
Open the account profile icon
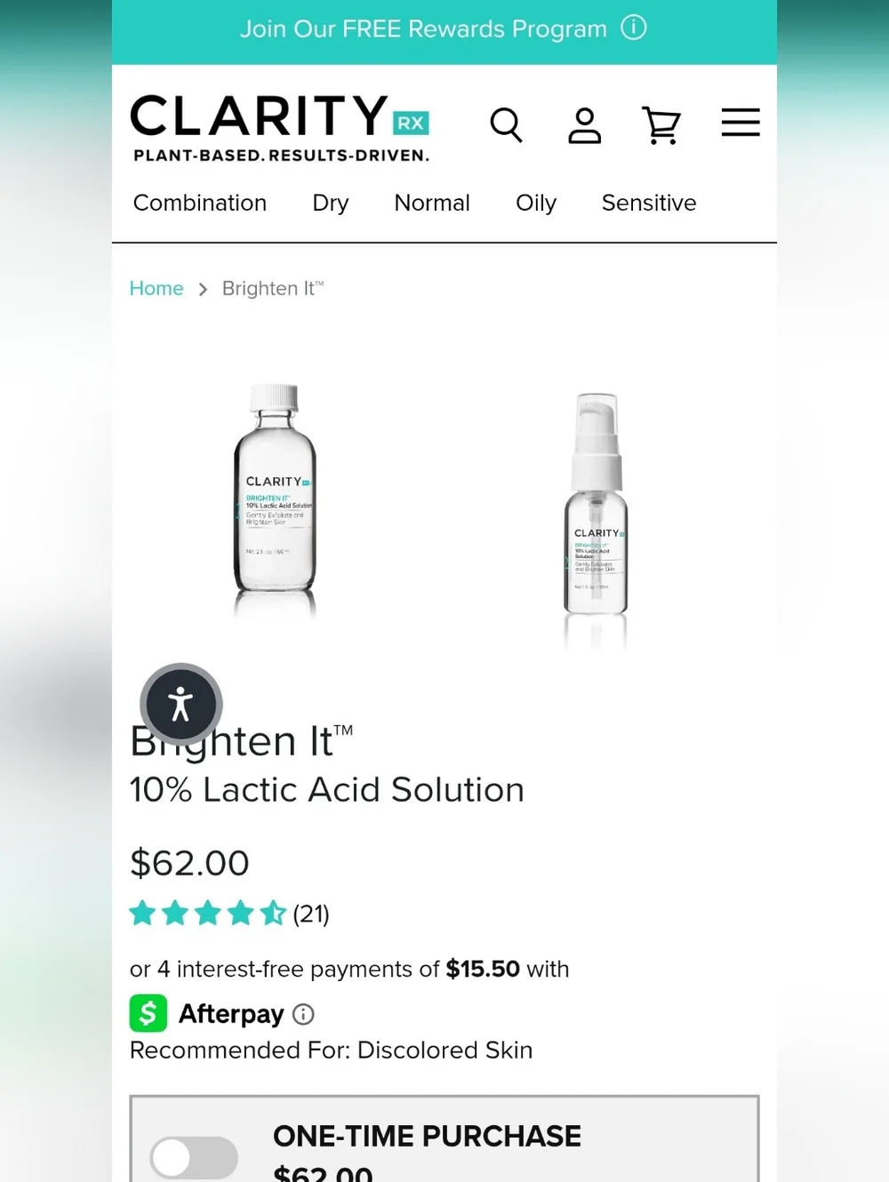(x=584, y=125)
